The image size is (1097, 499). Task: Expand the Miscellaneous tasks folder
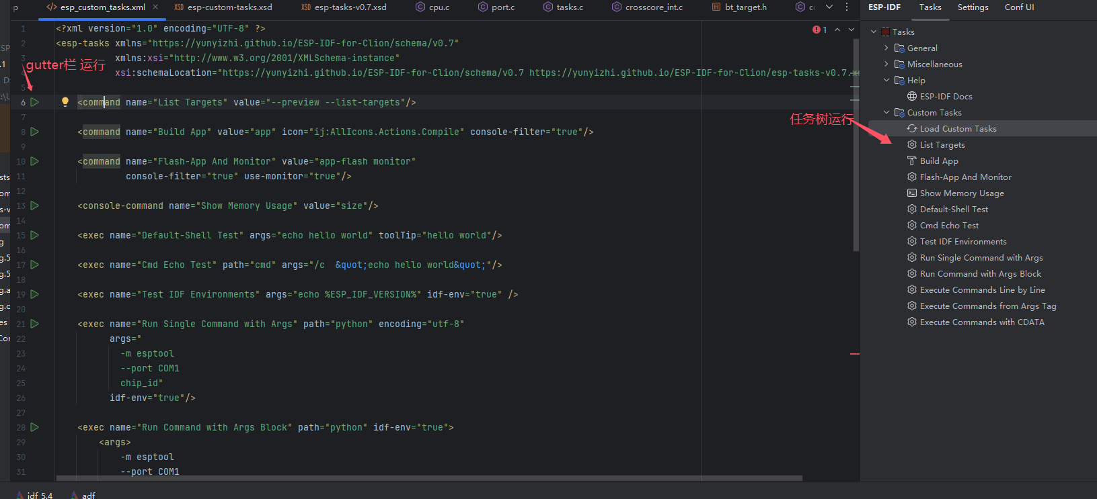click(886, 64)
